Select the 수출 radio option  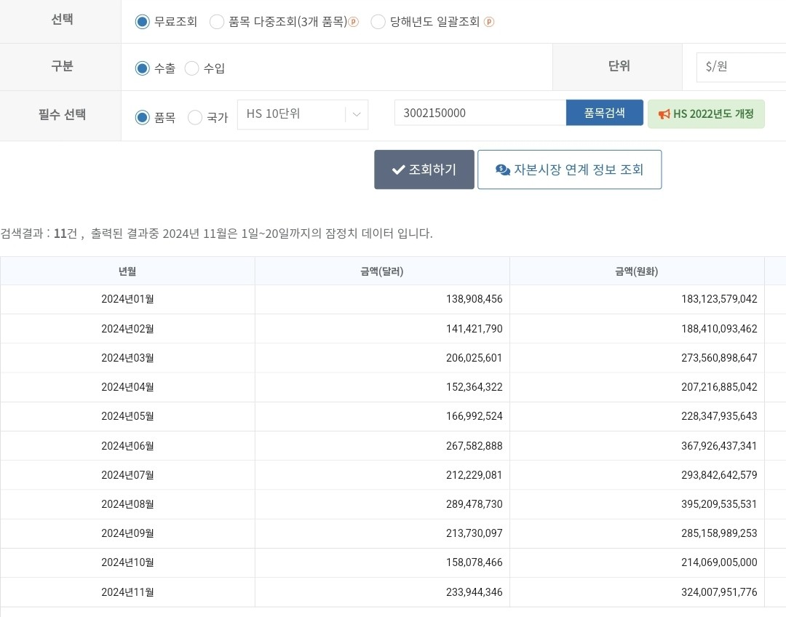coord(143,68)
